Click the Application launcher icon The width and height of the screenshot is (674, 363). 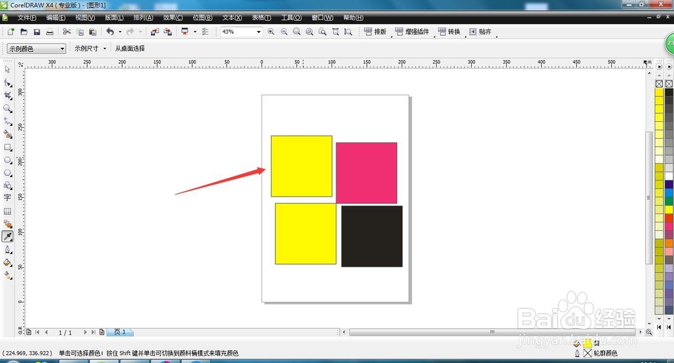pyautogui.click(x=185, y=32)
